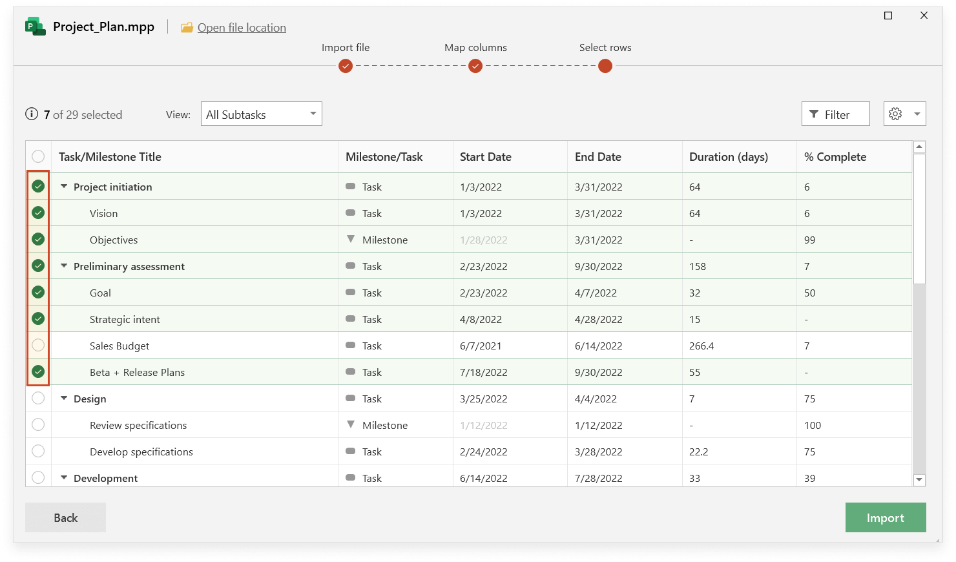Viewport: 956px width, 562px height.
Task: Click the Select rows step indicator
Action: pos(605,47)
